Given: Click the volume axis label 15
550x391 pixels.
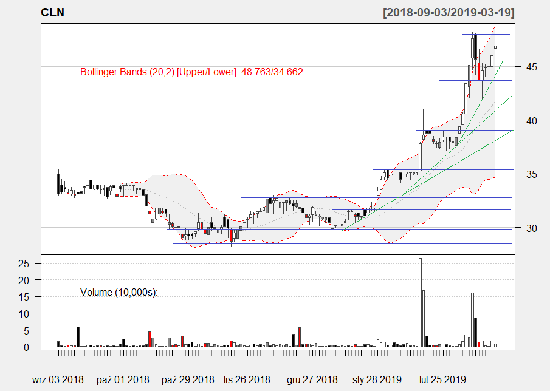Looking at the screenshot, I should 24,297.
